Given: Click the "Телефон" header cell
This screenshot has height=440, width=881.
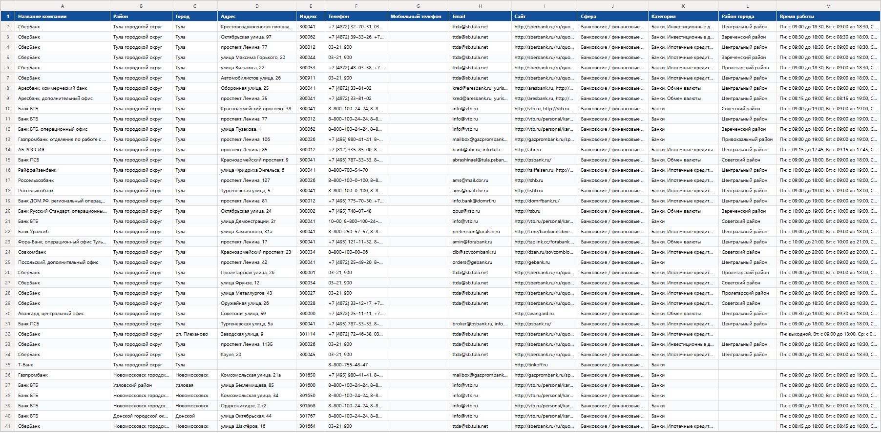Looking at the screenshot, I should (356, 16).
